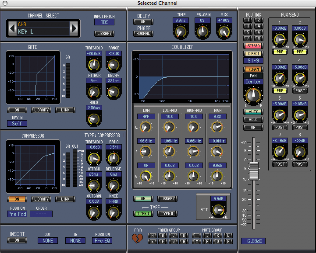Enable routing bus 1
The width and height of the screenshot is (316, 253).
point(248,20)
